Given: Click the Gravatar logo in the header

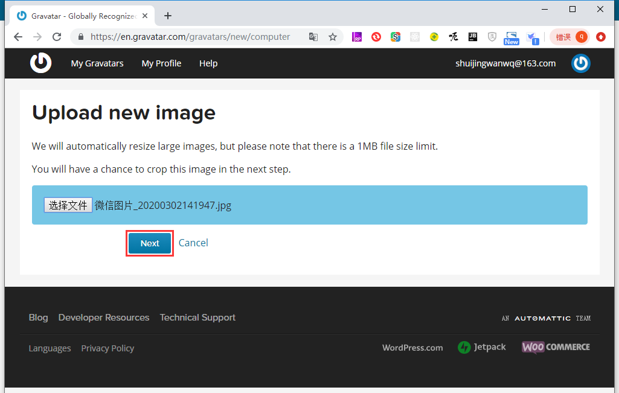Looking at the screenshot, I should click(40, 63).
